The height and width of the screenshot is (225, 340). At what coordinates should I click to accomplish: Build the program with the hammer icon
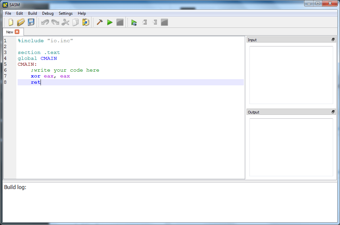click(100, 22)
